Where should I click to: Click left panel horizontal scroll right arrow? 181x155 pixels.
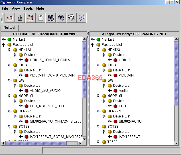point(80,143)
